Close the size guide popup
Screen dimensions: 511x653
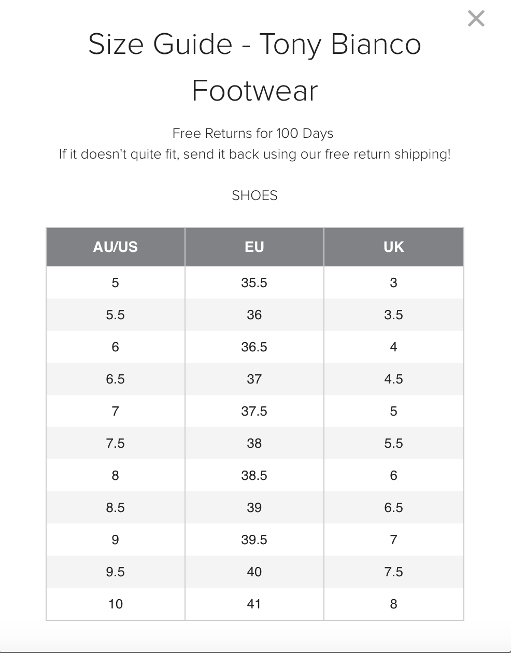pyautogui.click(x=476, y=19)
